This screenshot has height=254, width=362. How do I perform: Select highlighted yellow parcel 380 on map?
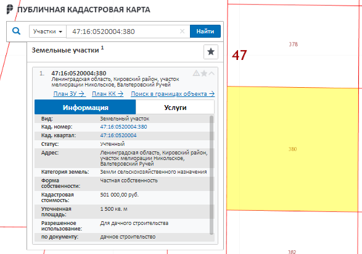[x=292, y=149]
